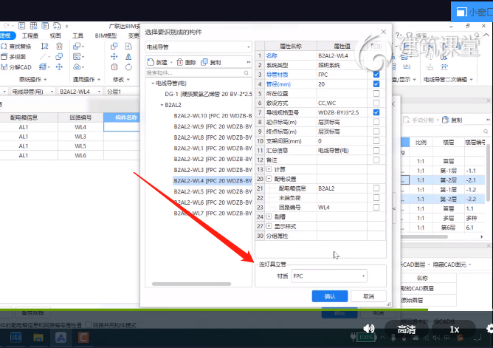Open the 图纸操作 group menu
This screenshot has height=348, width=493.
(x=33, y=79)
